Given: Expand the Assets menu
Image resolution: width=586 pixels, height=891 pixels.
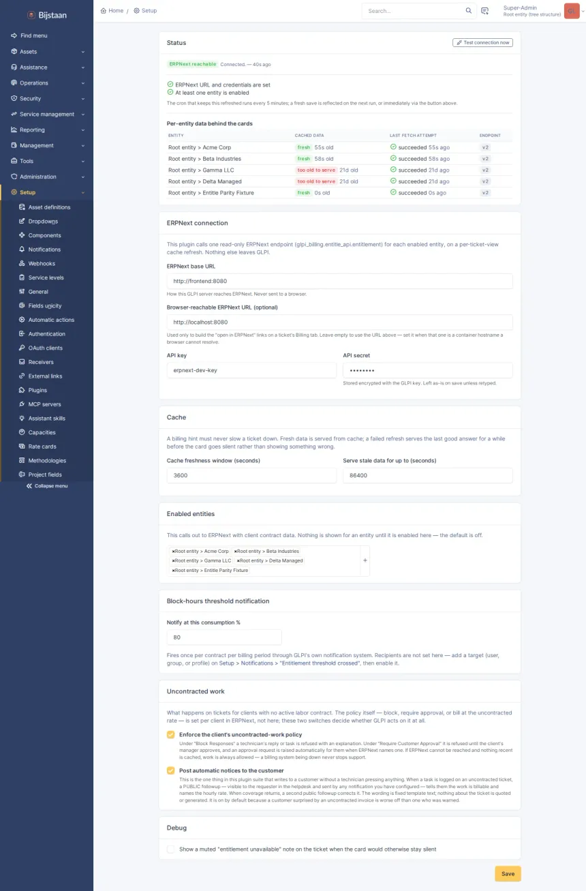Looking at the screenshot, I should click(46, 51).
